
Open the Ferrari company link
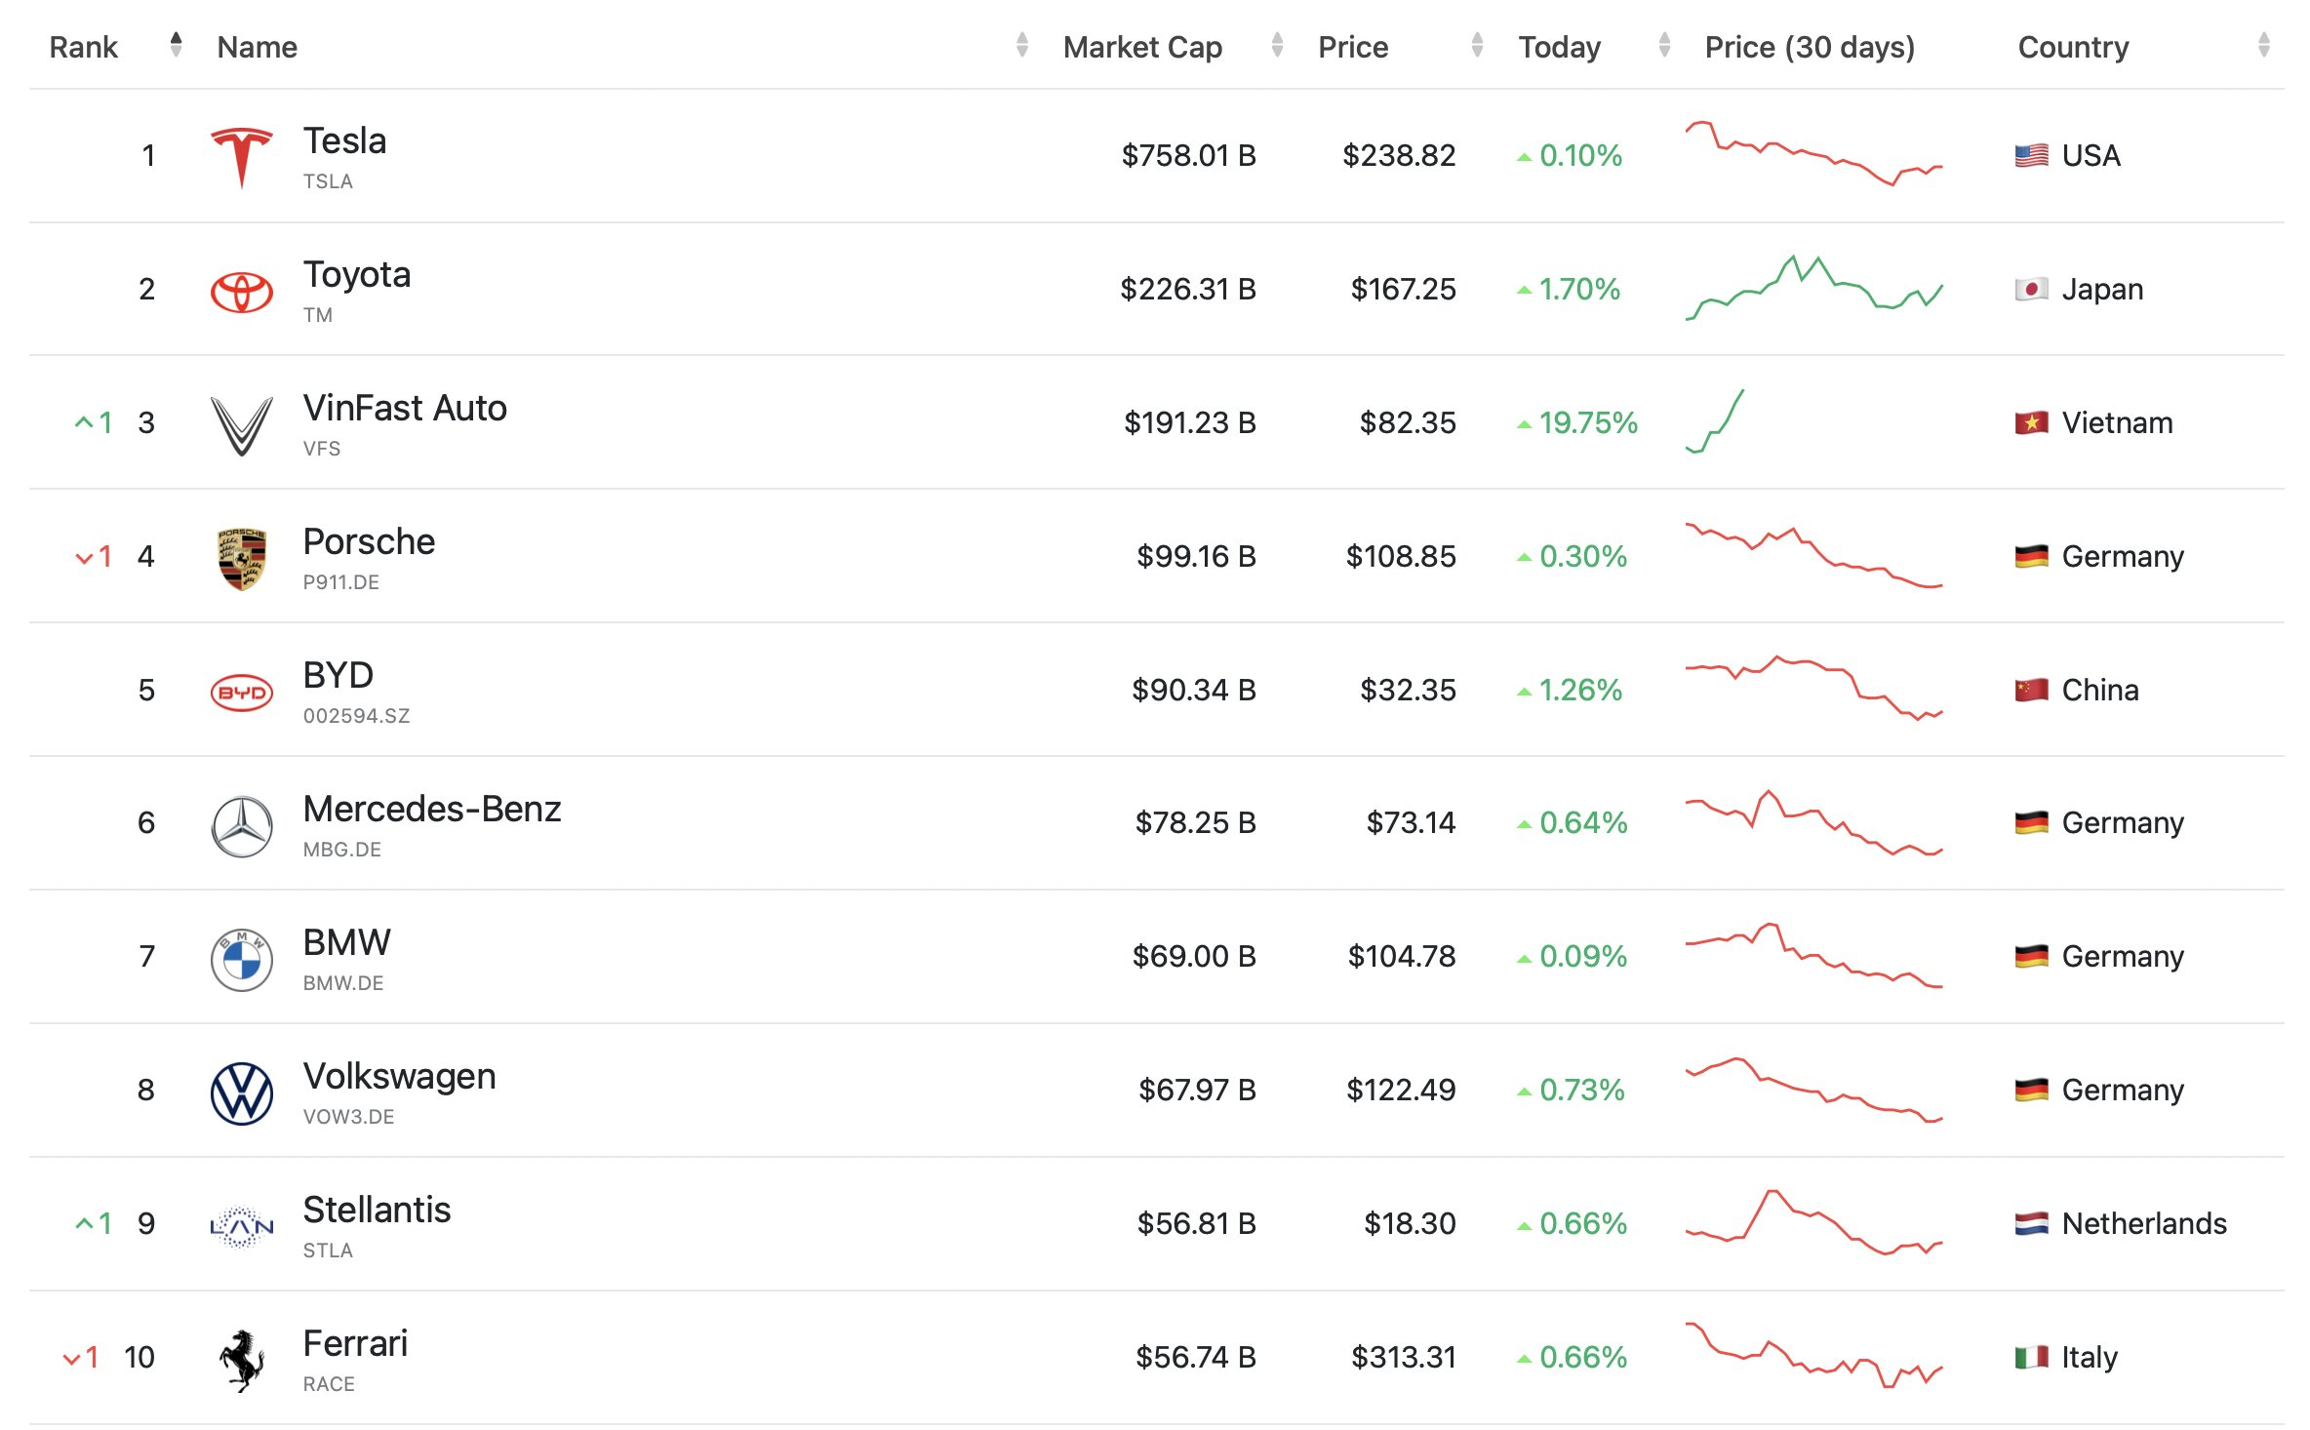tap(356, 1344)
